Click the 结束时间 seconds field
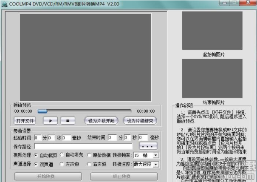The width and height of the screenshot is (257, 182). click(x=127, y=137)
